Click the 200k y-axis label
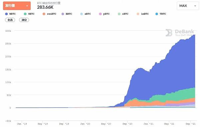The width and height of the screenshot is (200, 127). click(x=8, y=56)
